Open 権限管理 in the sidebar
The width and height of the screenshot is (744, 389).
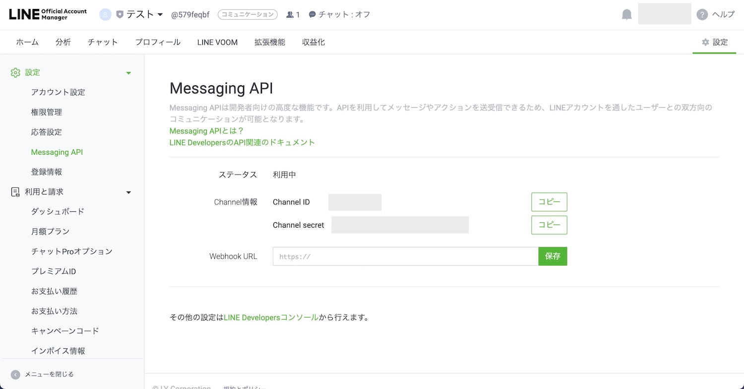click(x=47, y=112)
